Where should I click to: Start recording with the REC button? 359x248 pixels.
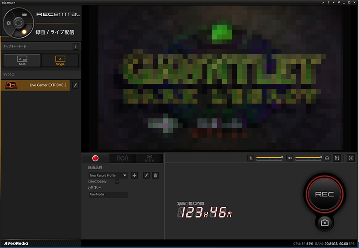pos(324,194)
